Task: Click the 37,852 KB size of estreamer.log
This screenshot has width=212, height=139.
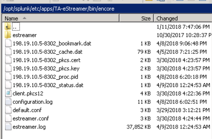Action: coord(139,127)
